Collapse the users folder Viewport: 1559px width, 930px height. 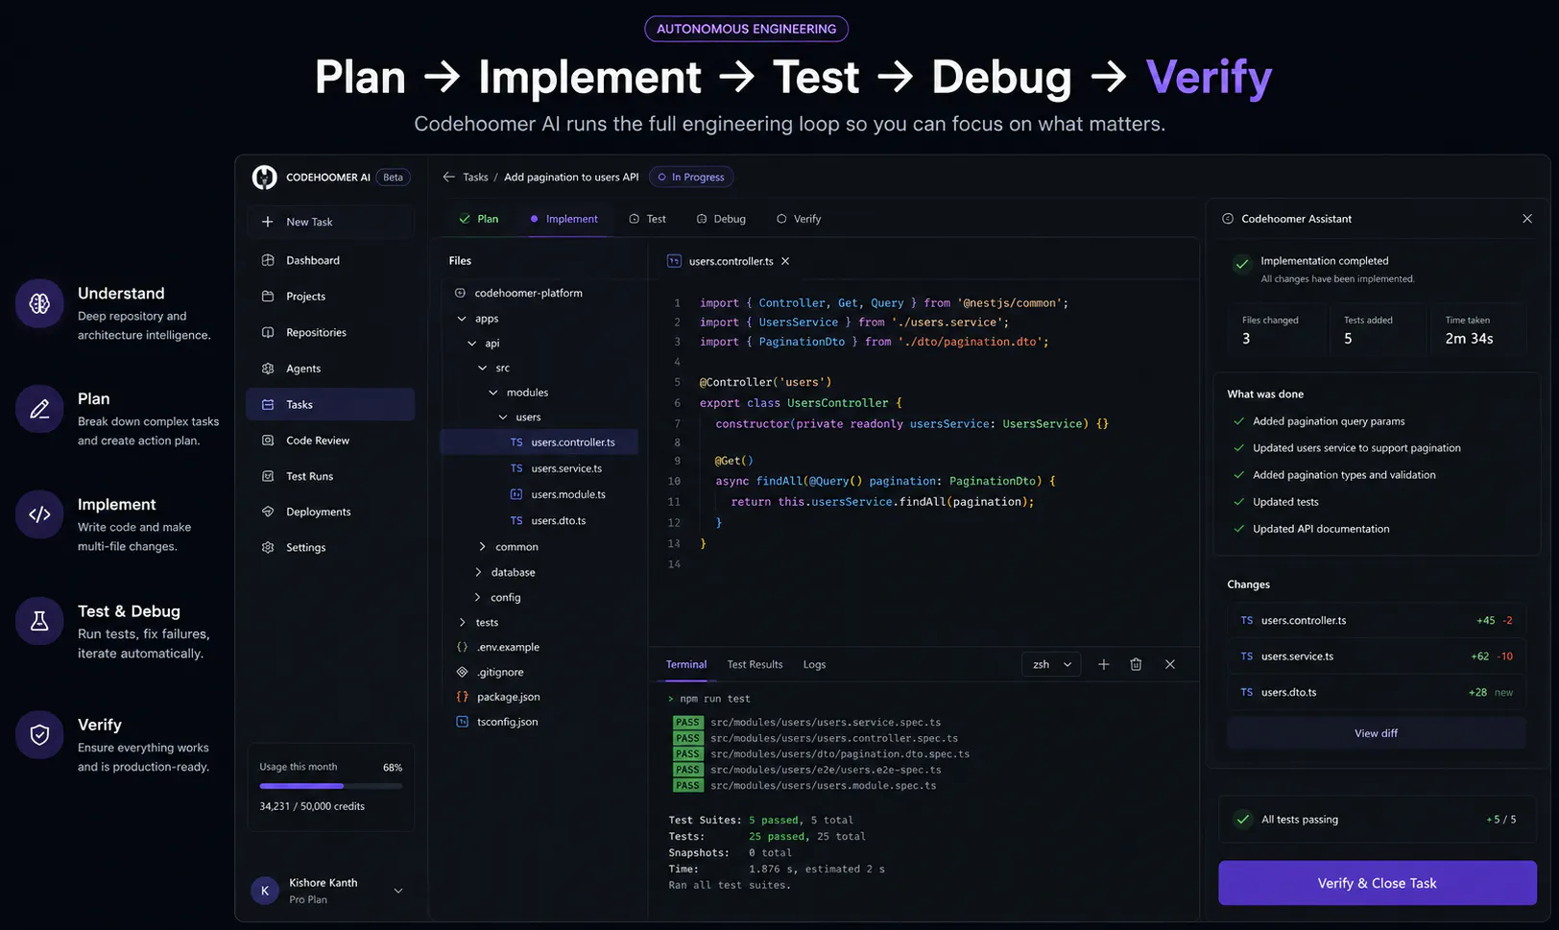(503, 417)
